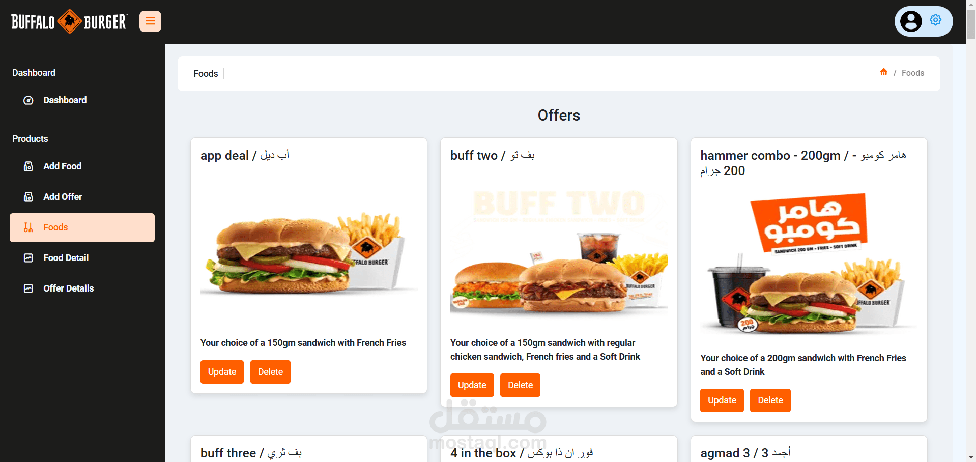Click the page vertical scrollbar down arrow
Image resolution: width=976 pixels, height=462 pixels.
point(971,457)
